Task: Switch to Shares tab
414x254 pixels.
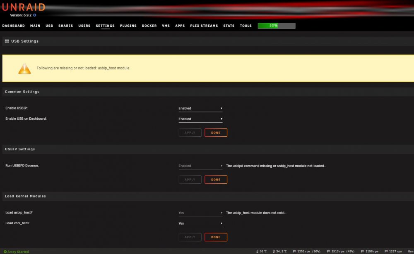Action: point(65,26)
